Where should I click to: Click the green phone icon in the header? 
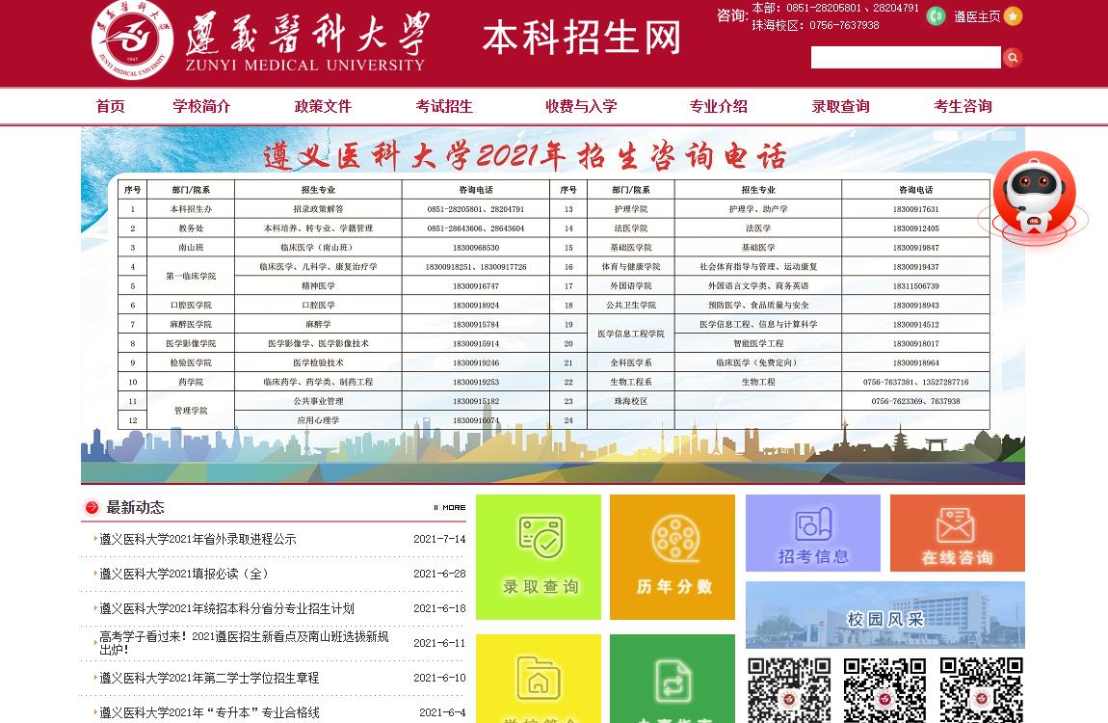tap(936, 15)
